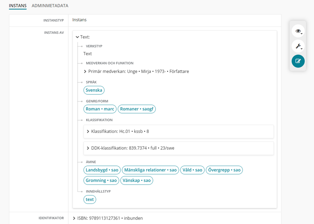314x224 pixels.
Task: Open the Landsbygd sao subject tag
Action: (102, 170)
